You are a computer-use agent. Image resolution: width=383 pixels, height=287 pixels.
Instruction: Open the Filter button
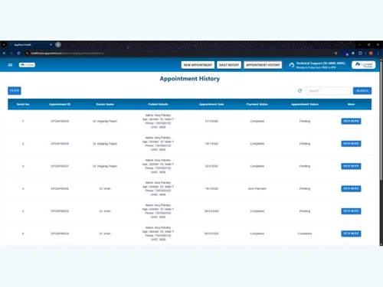tap(15, 90)
